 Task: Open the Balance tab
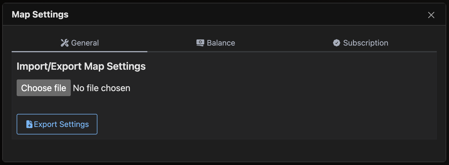(x=221, y=43)
